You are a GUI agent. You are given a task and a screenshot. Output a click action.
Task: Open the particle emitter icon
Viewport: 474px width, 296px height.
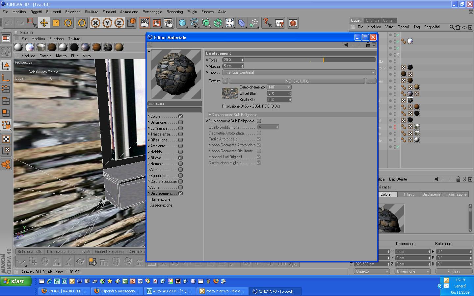253,23
